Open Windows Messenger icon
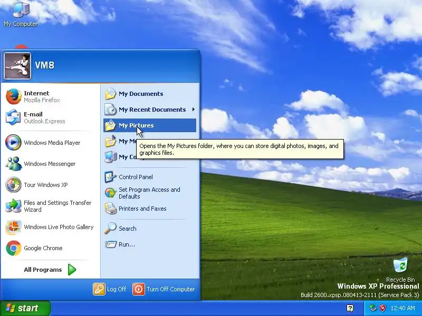The width and height of the screenshot is (422, 316). click(14, 164)
